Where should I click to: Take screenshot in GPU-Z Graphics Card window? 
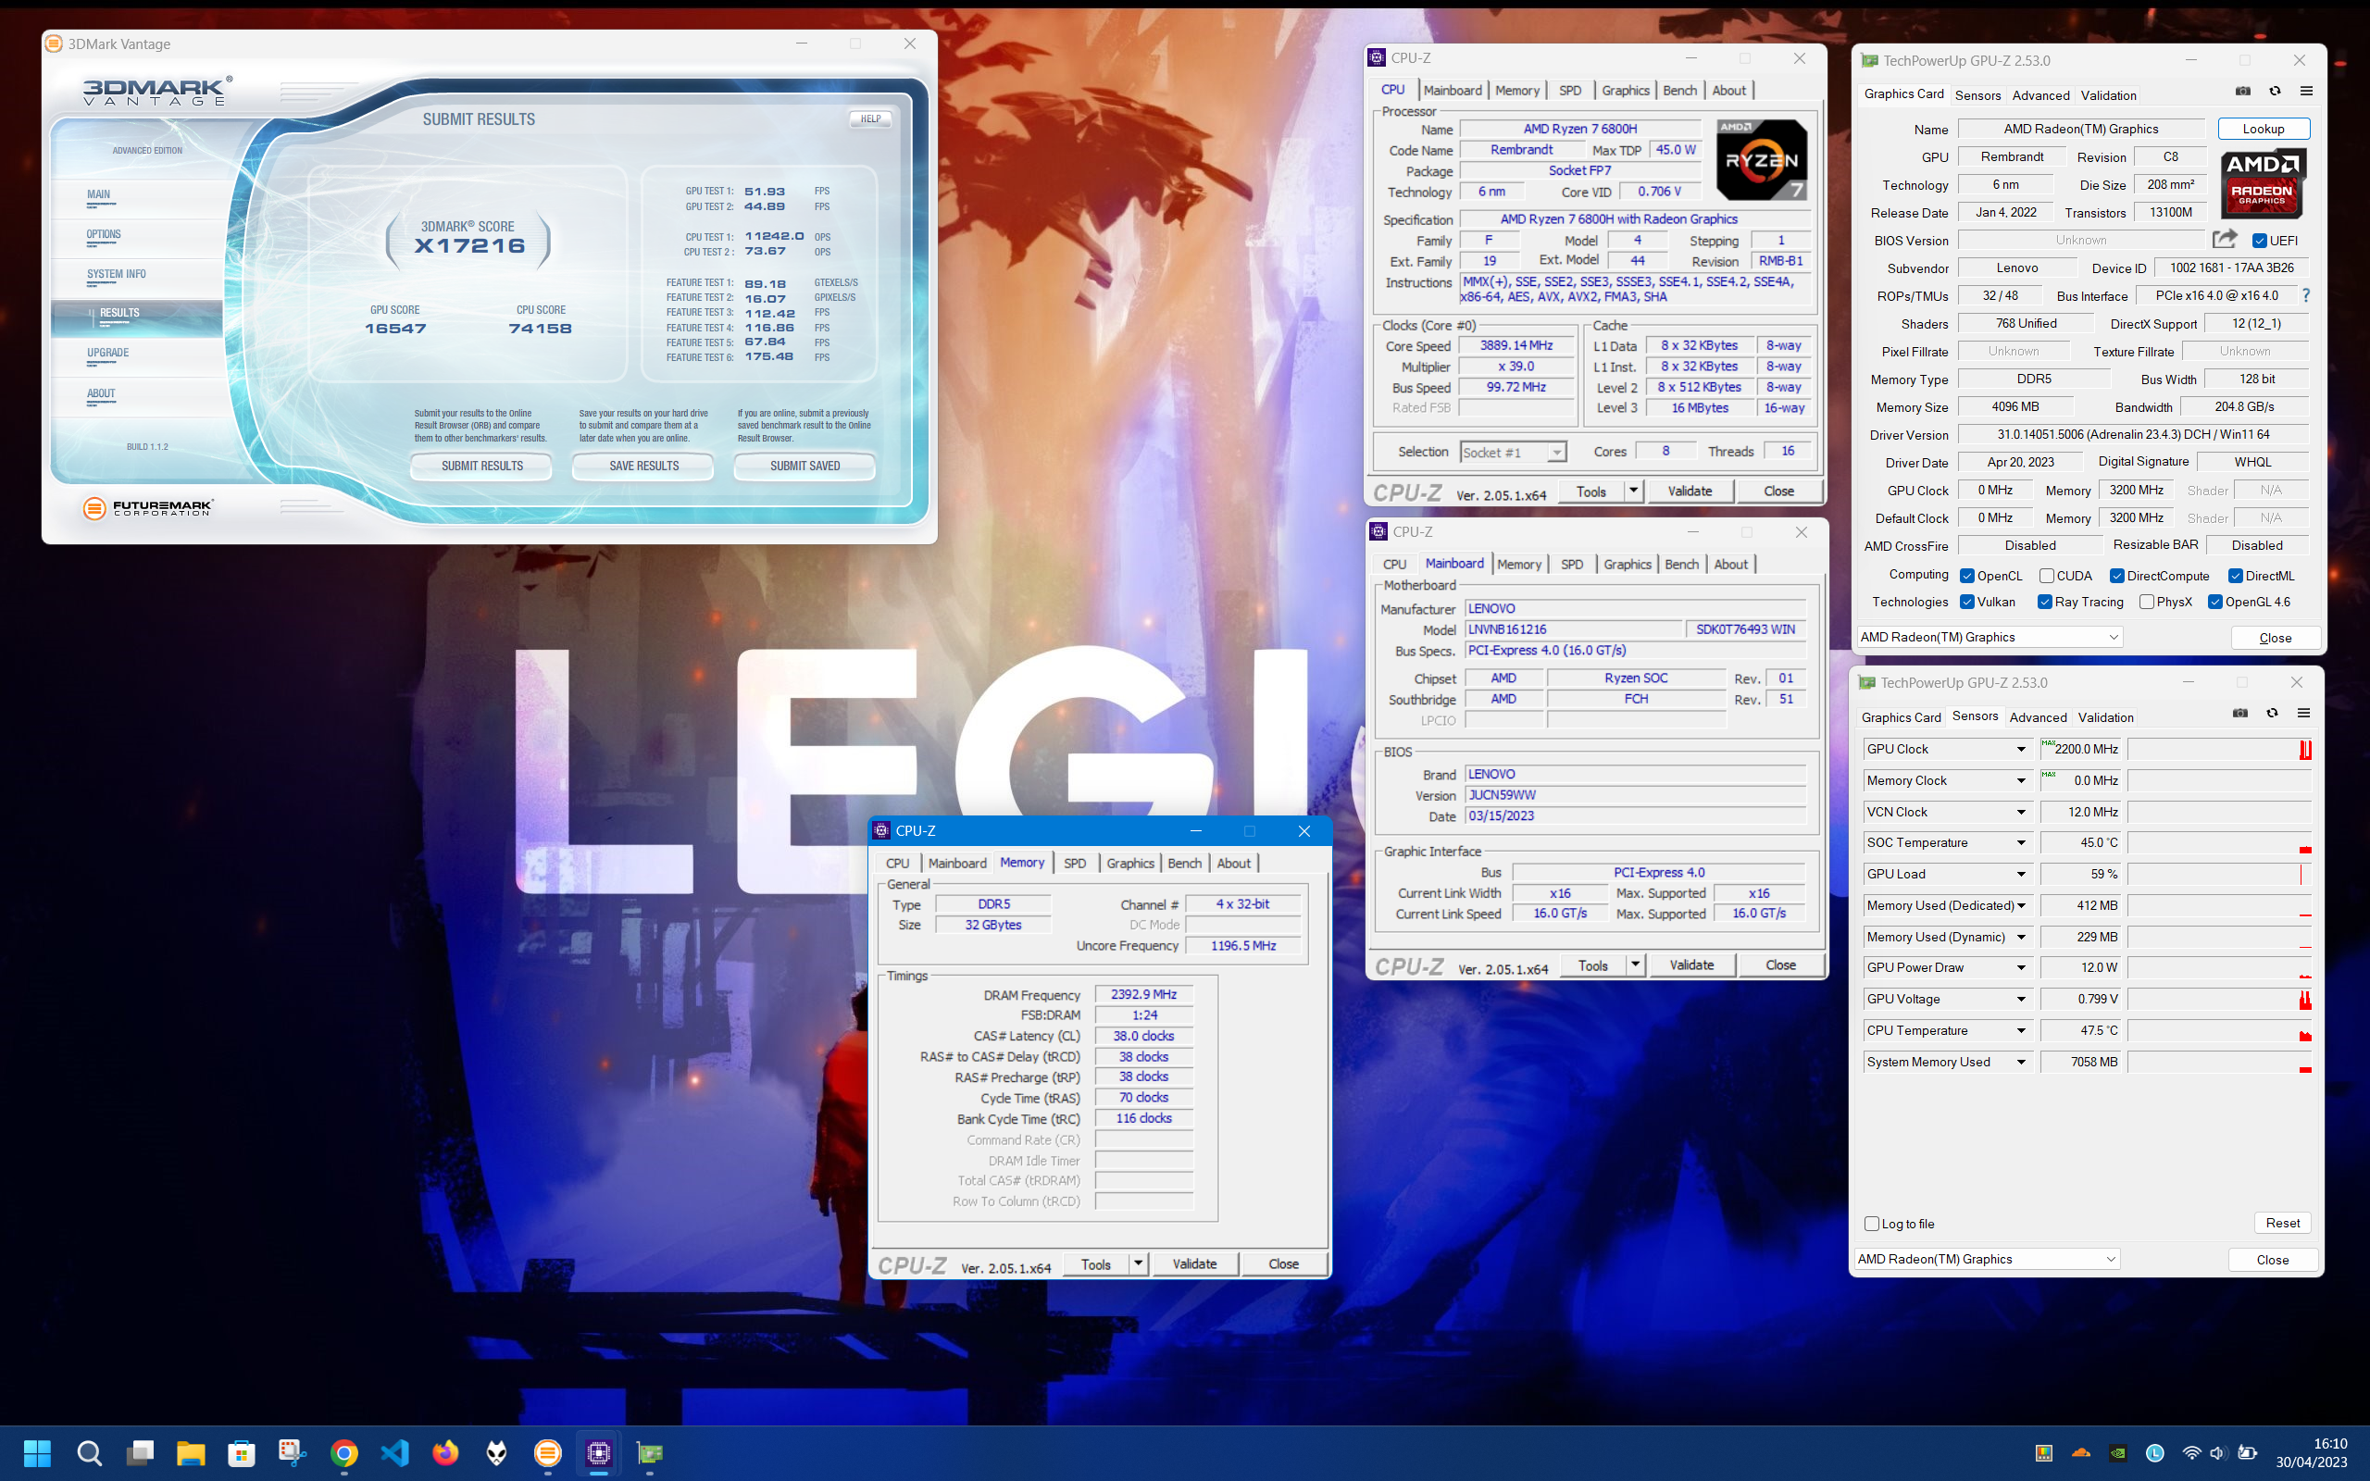[2242, 91]
